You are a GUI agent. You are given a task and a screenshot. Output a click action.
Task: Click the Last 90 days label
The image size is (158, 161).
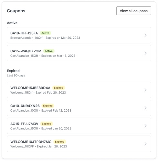click(x=16, y=75)
